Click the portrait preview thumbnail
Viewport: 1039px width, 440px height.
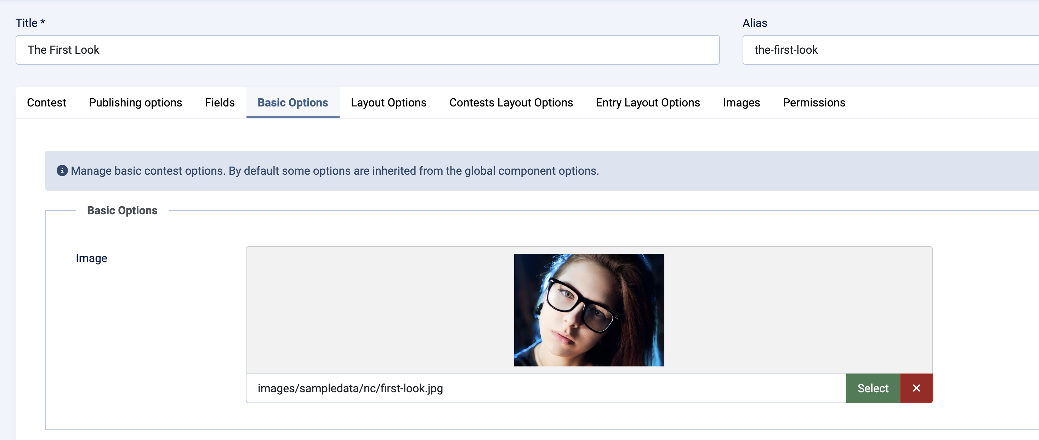click(589, 310)
